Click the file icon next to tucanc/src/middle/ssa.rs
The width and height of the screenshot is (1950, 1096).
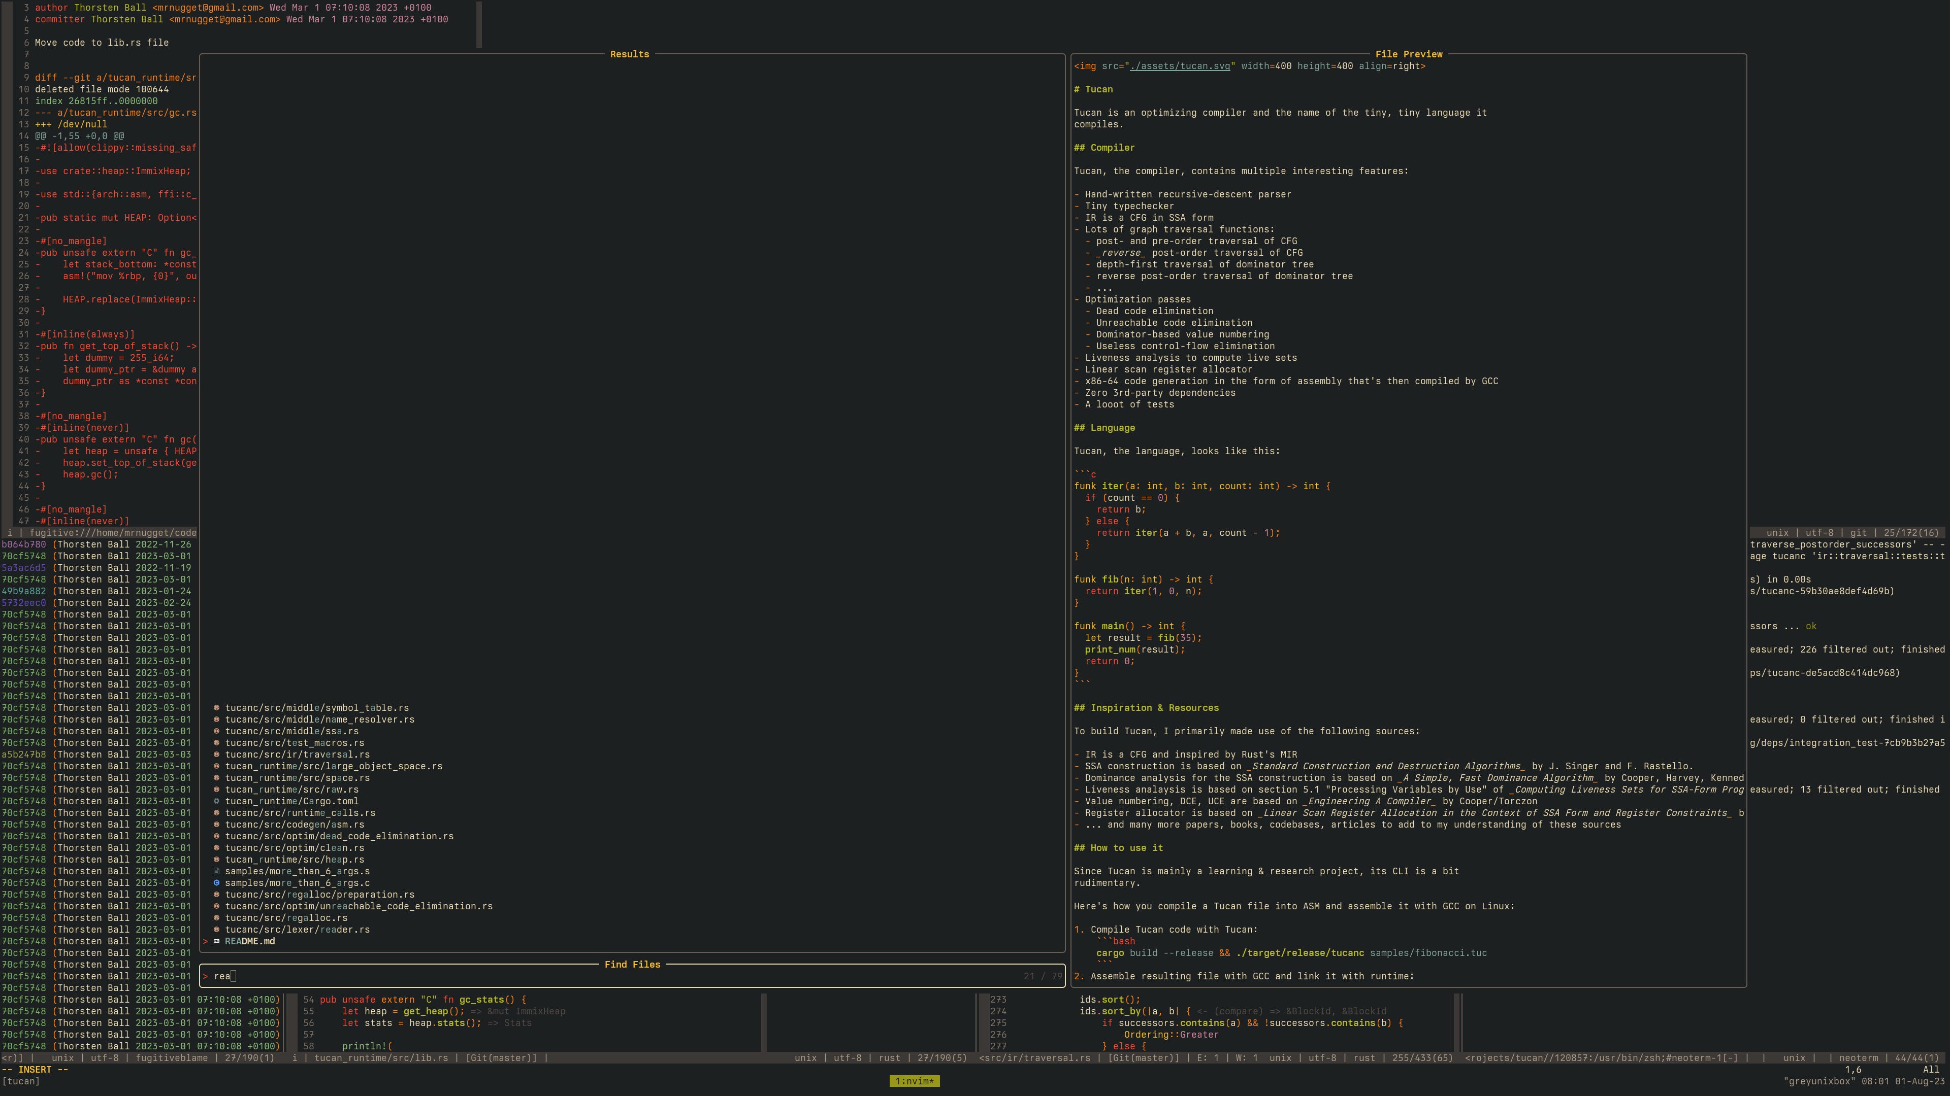(216, 731)
